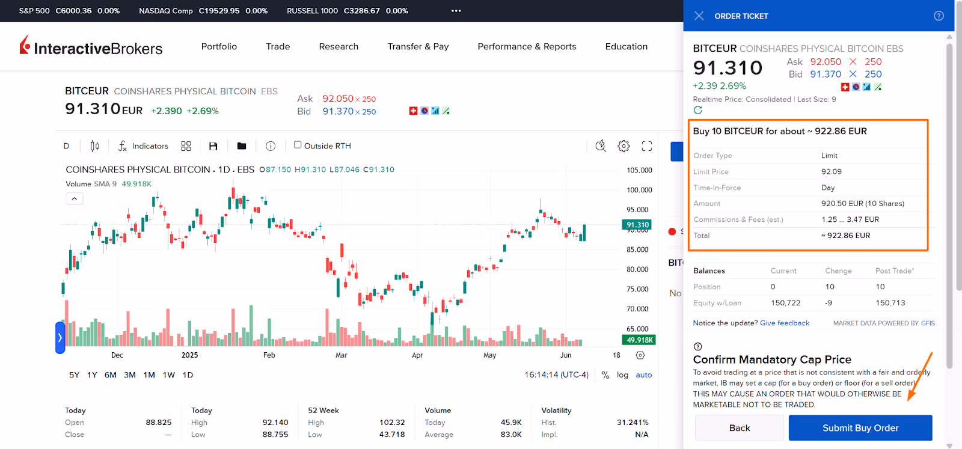Viewport: 962px width, 449px height.
Task: Toggle percent scale on chart
Action: click(605, 375)
